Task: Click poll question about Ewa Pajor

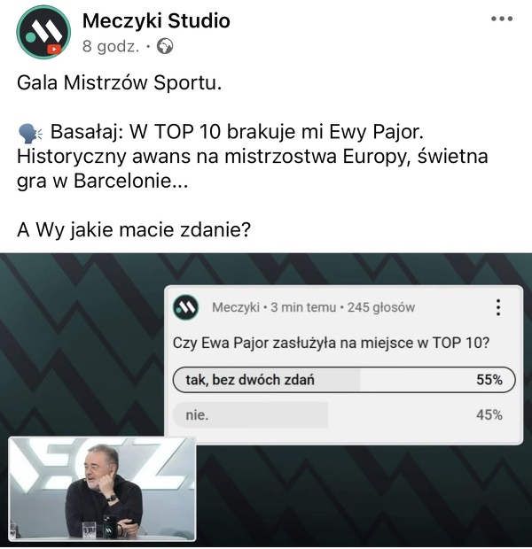Action: pos(331,343)
